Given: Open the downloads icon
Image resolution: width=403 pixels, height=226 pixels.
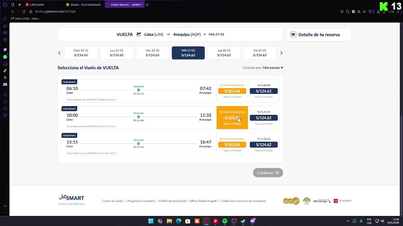Looking at the screenshot, I should pyautogui.click(x=384, y=12).
